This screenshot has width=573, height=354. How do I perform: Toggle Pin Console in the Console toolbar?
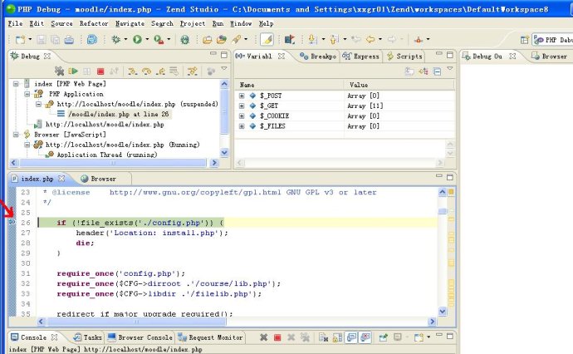pos(383,337)
